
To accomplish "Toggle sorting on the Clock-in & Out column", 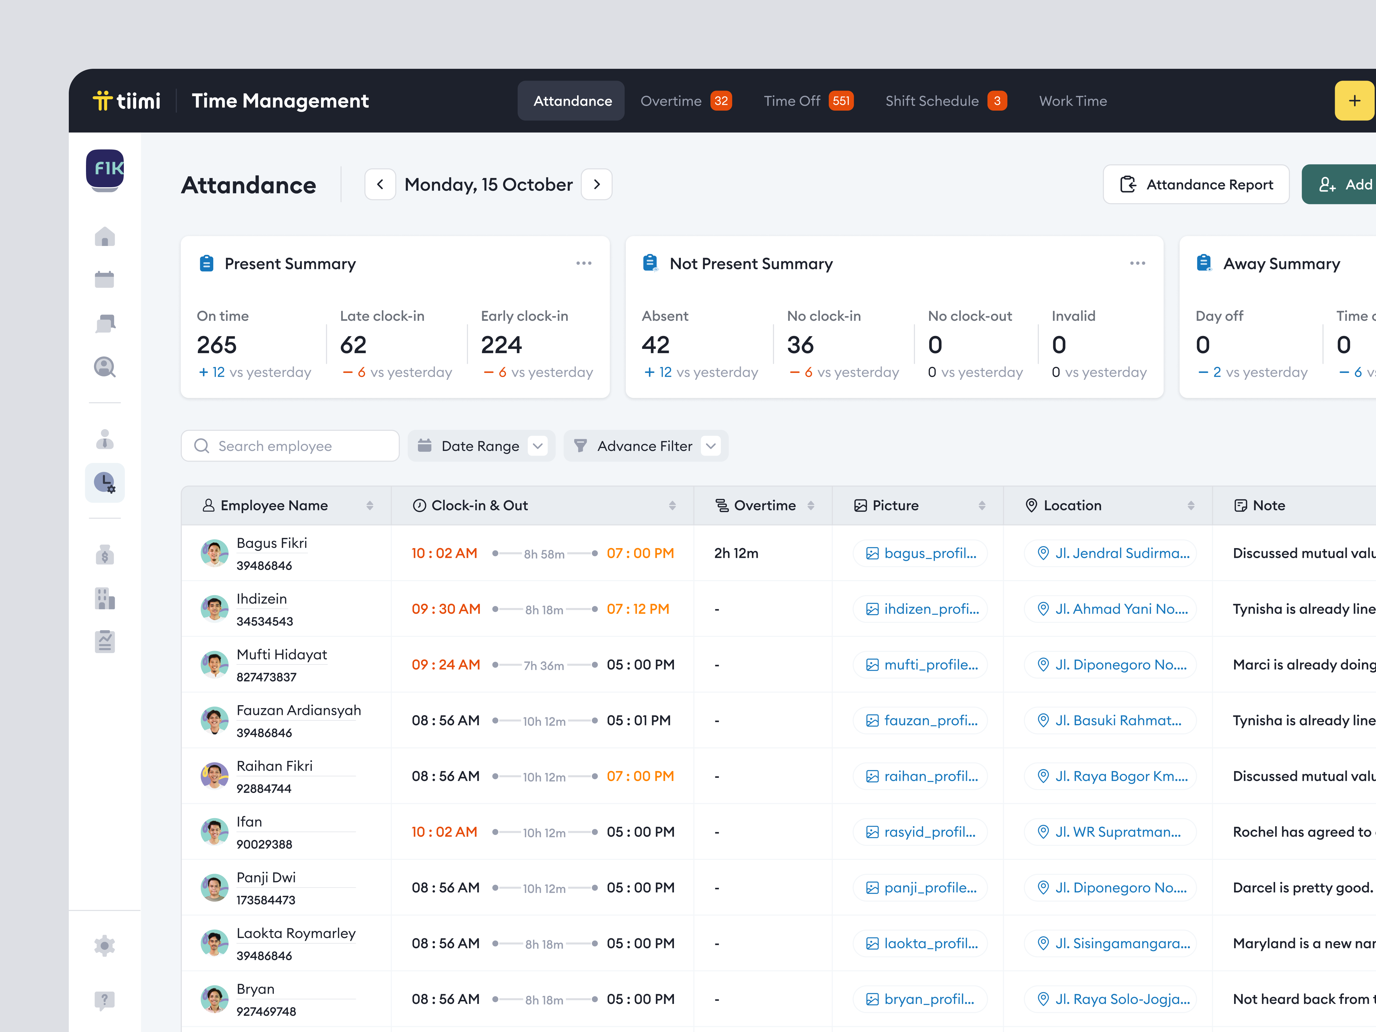I will click(x=672, y=505).
